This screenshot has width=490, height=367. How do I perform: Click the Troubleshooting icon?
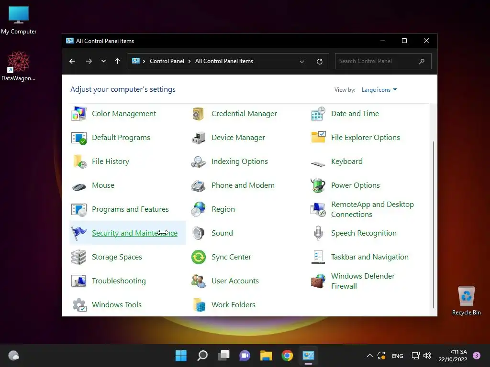pyautogui.click(x=79, y=281)
